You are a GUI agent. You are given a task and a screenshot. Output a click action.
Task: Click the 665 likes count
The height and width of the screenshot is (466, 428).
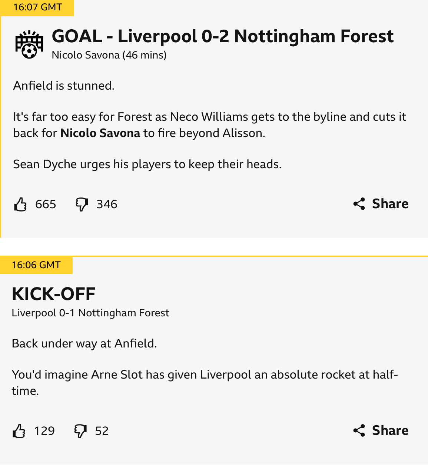coord(46,204)
